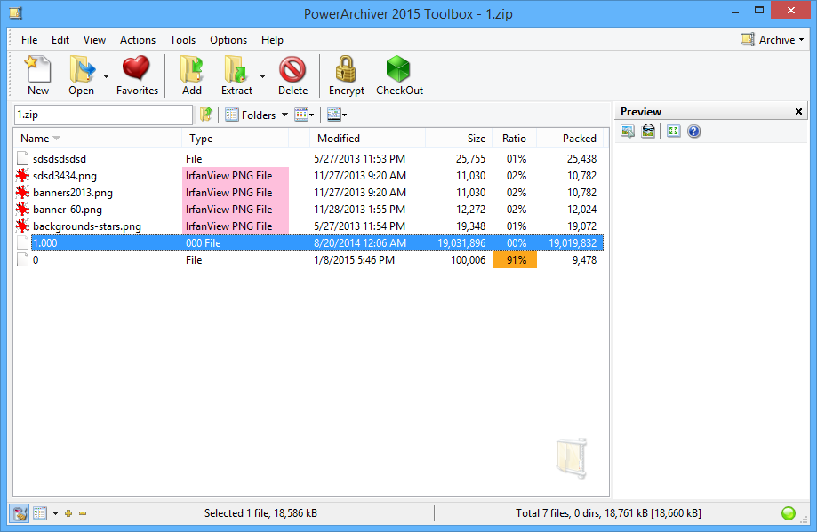Click the image-with-glasses icon in Preview toolbar
817x532 pixels.
pyautogui.click(x=648, y=131)
